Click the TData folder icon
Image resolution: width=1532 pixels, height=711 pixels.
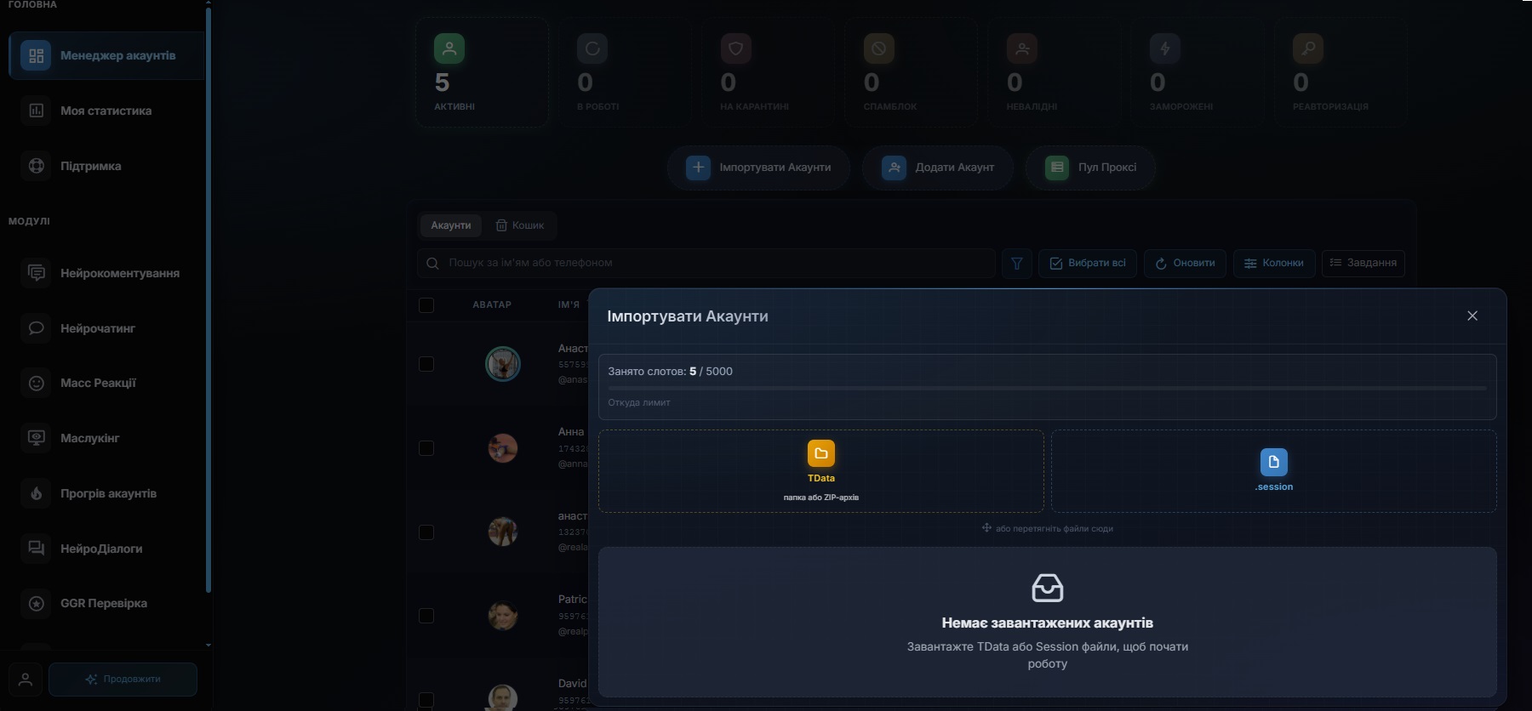tap(821, 453)
